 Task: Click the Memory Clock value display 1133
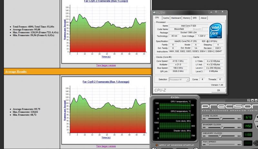(x=248, y=135)
